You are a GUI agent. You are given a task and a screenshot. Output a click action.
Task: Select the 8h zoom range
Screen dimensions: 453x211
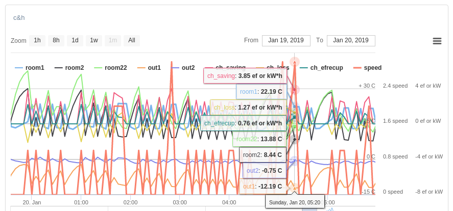[56, 41]
